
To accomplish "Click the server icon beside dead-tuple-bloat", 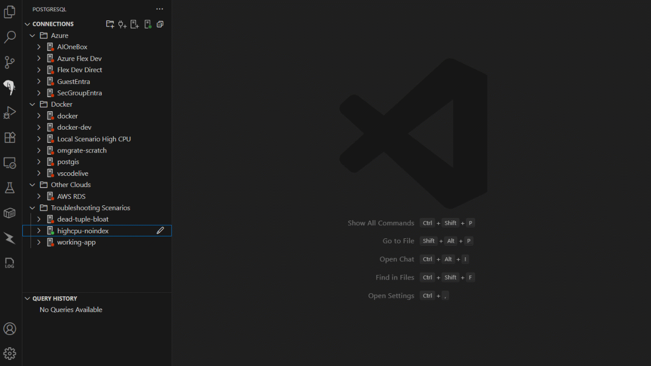I will pyautogui.click(x=50, y=219).
